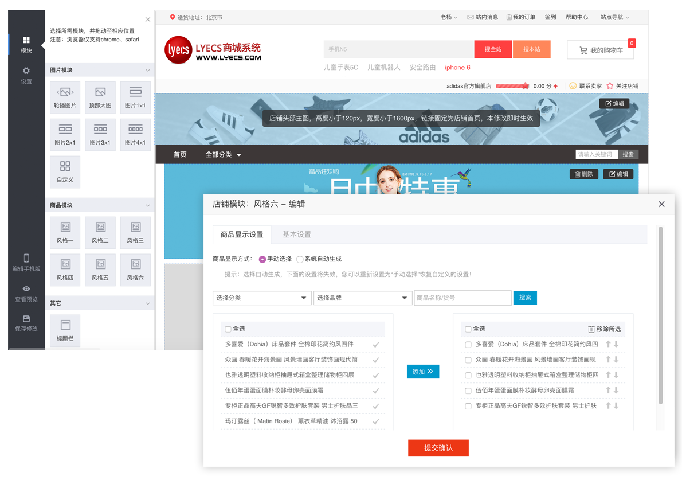Viewport: 682px width, 484px height.
Task: Select the 图片2×1 module
Action: (65, 135)
